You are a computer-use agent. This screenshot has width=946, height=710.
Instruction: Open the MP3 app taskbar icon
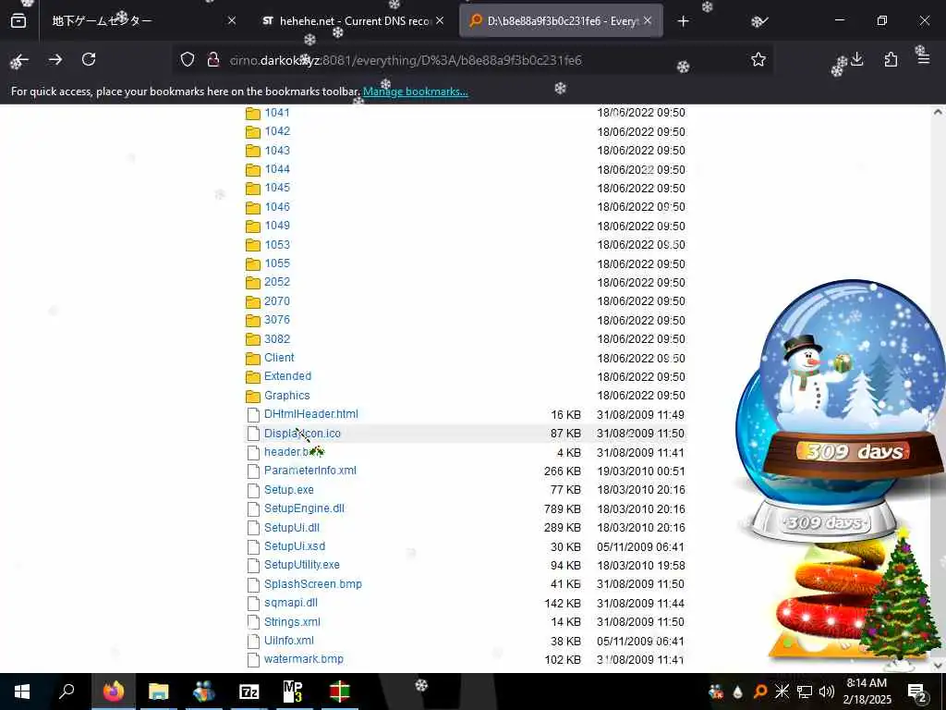point(293,692)
